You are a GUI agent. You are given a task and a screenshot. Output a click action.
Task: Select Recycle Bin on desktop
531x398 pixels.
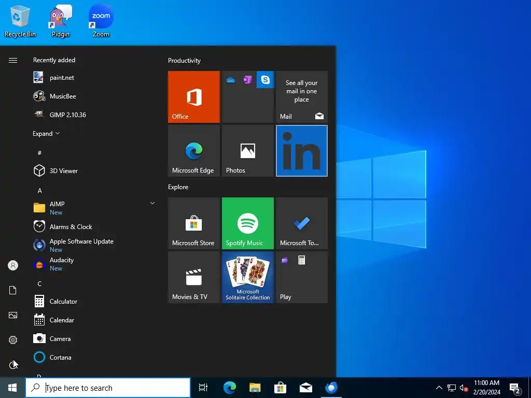coord(20,21)
